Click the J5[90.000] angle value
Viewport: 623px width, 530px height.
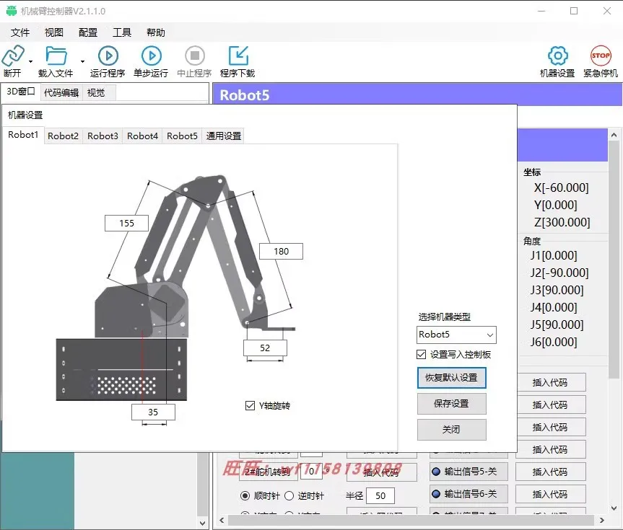(x=557, y=324)
